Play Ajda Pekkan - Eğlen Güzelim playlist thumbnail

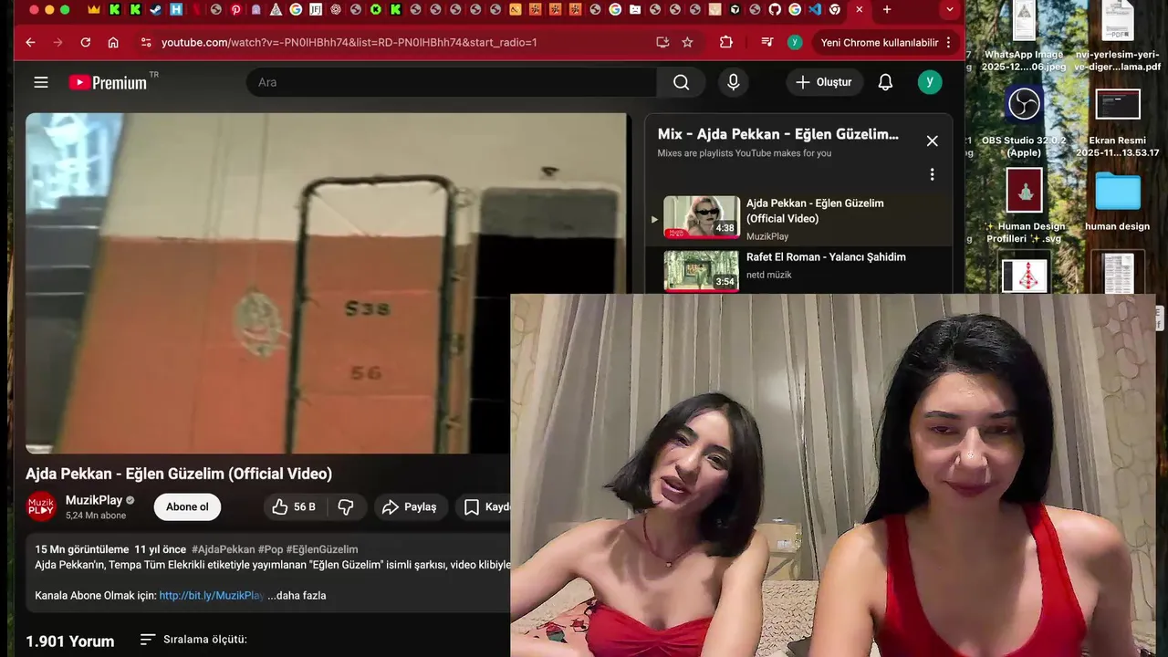(702, 217)
